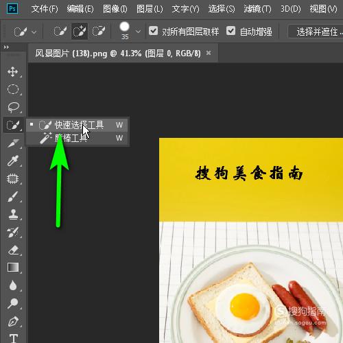This screenshot has width=343, height=343.
Task: Choose 魔棒工具 from flyout
Action: point(78,138)
